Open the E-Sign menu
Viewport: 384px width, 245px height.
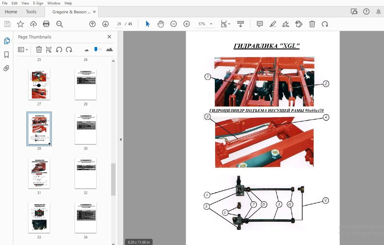coord(38,3)
